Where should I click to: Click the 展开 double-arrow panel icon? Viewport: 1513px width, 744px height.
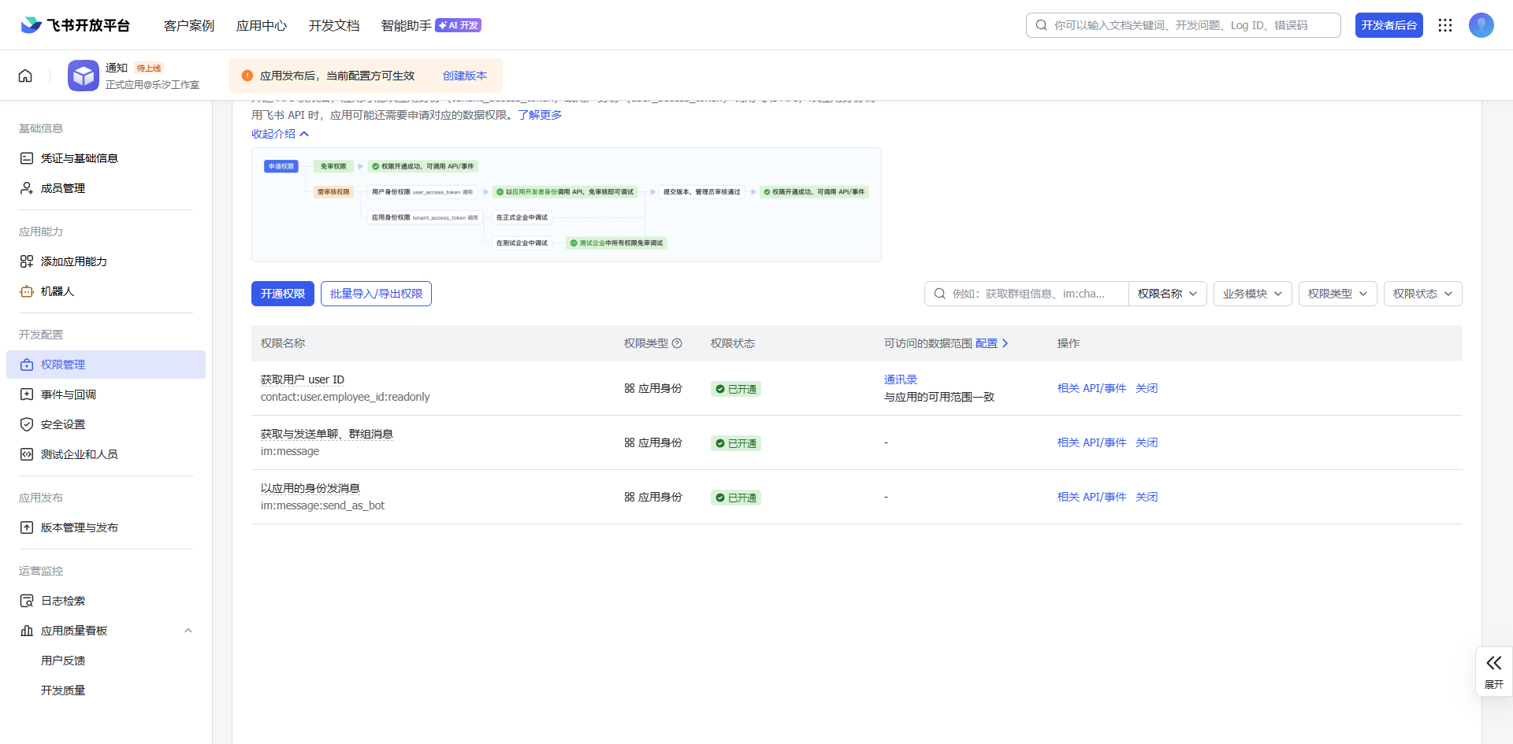tap(1493, 663)
